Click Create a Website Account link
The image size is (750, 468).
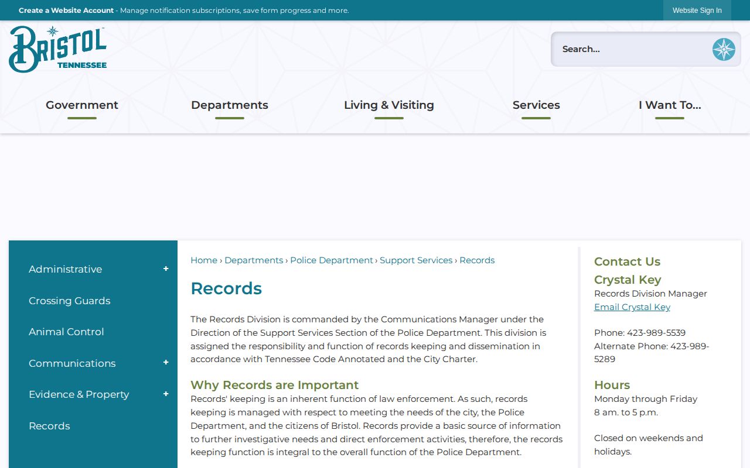66,11
